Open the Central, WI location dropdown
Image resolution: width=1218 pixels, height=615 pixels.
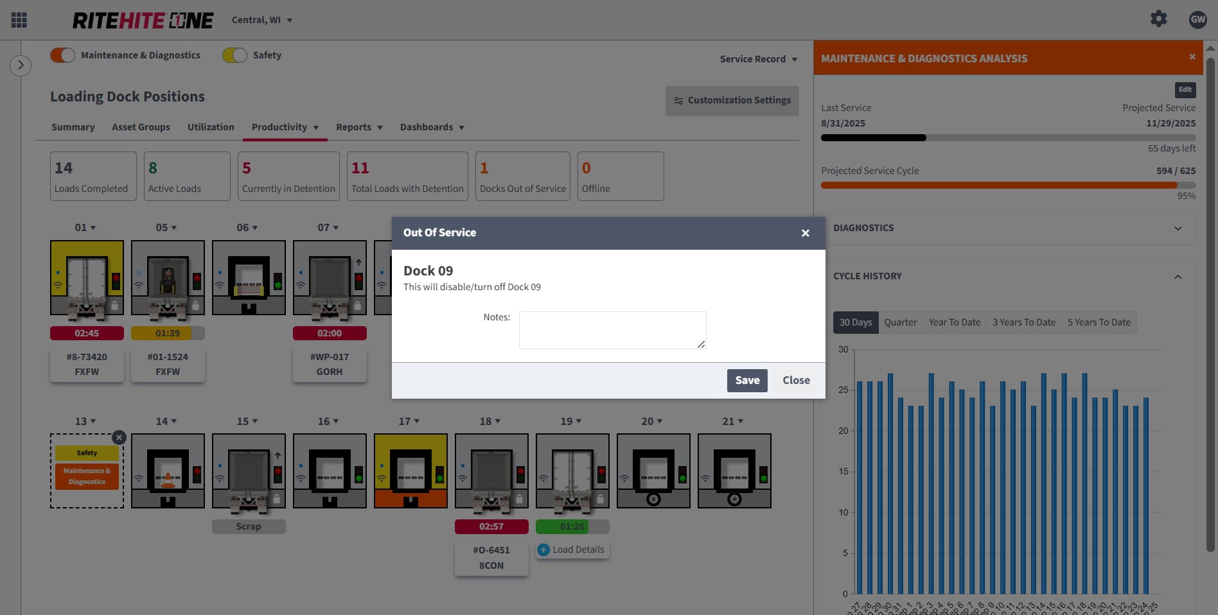[x=262, y=20]
